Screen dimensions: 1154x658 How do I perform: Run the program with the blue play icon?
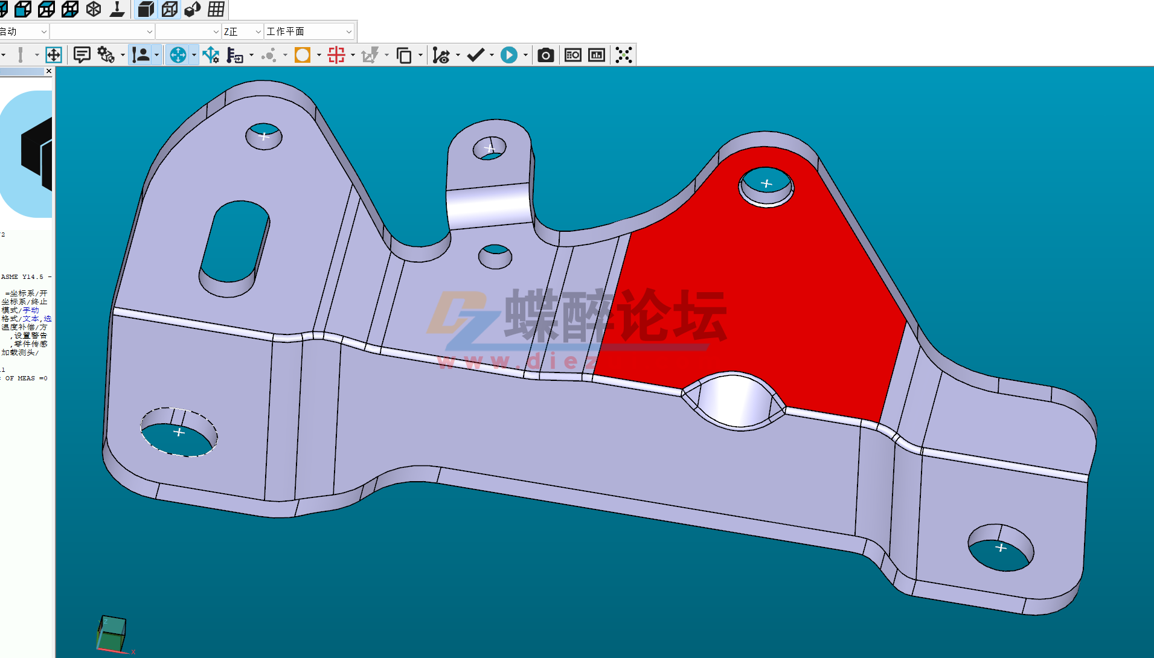pos(510,54)
